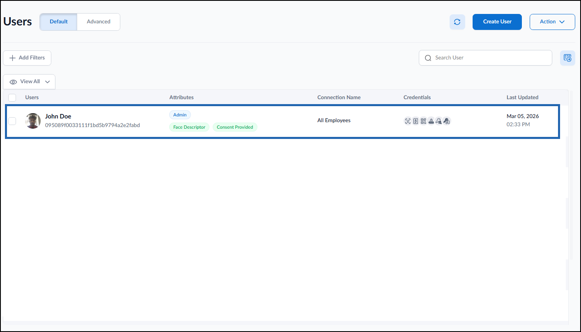Expand the View All dropdown chevron

[48, 82]
